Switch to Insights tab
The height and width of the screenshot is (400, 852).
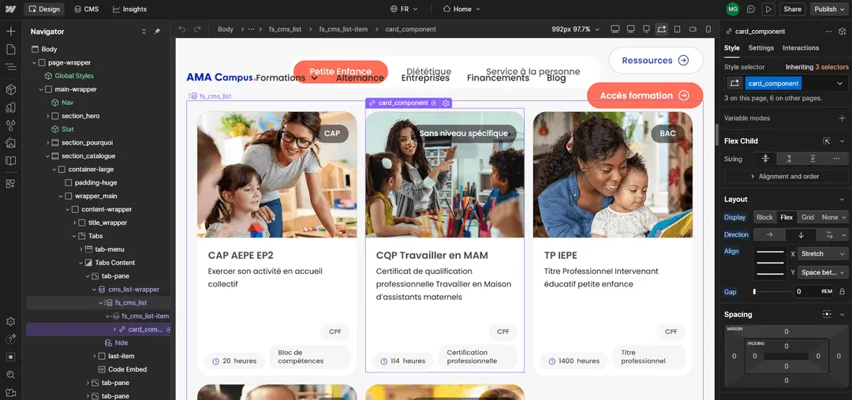tap(129, 9)
